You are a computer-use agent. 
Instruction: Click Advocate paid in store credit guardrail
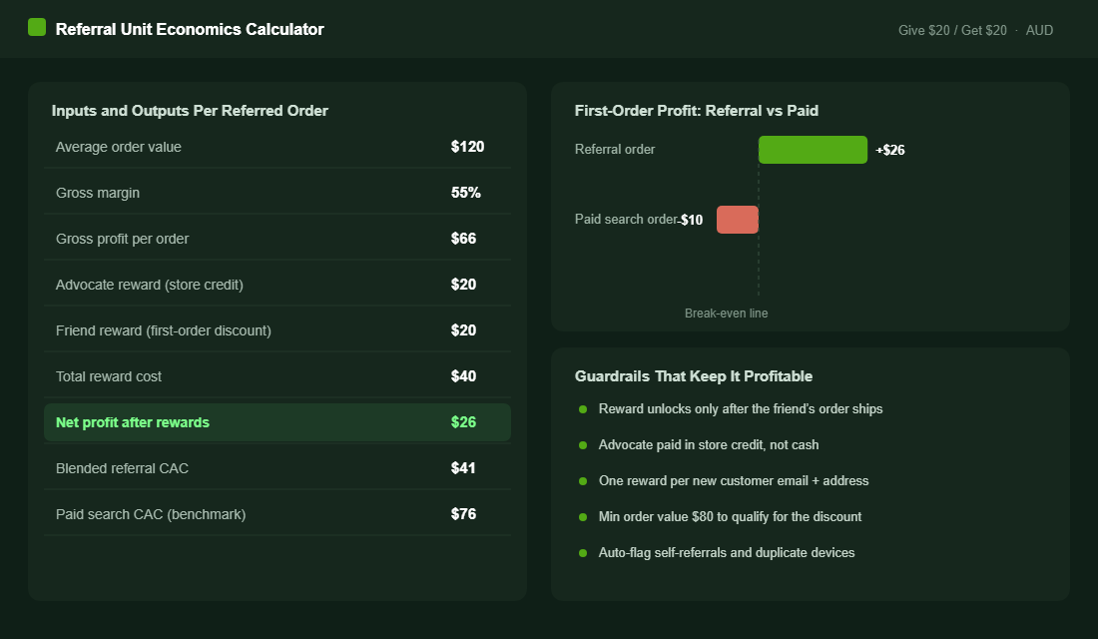coord(709,445)
